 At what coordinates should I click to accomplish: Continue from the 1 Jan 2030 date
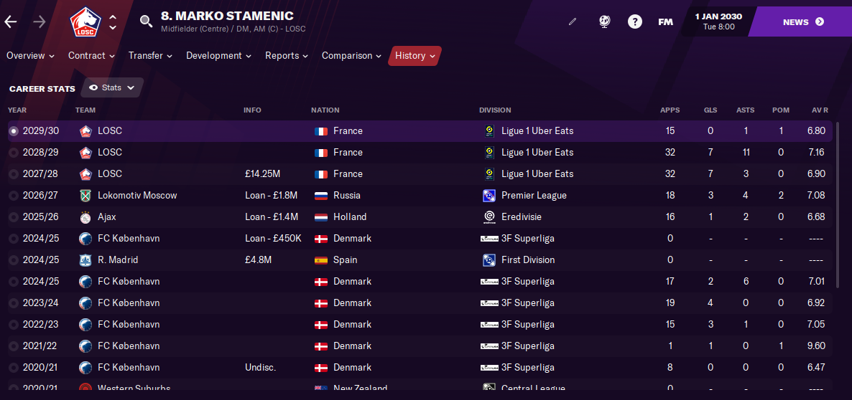pyautogui.click(x=718, y=21)
